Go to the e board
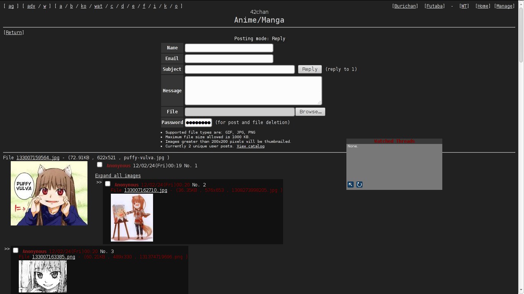Screen dimensions: 524x294 [x=133, y=6]
